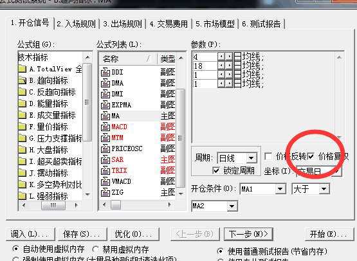Open the MA2 dropdown
This screenshot has width=357, height=261.
tap(232, 206)
